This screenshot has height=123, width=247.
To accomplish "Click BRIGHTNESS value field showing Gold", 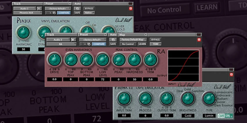I will tap(188, 116).
